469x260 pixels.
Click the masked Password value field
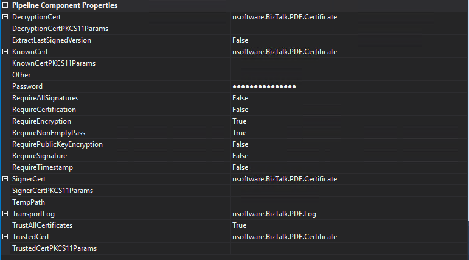pos(349,86)
